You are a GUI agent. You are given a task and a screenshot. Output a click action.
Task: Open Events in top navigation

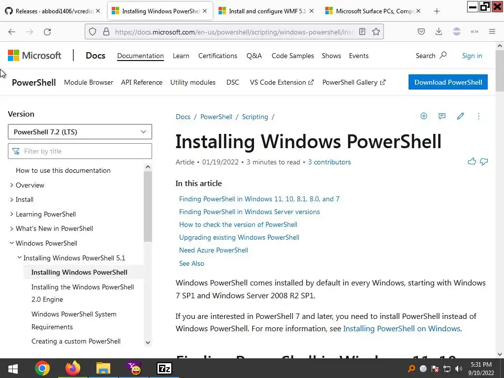coord(359,56)
